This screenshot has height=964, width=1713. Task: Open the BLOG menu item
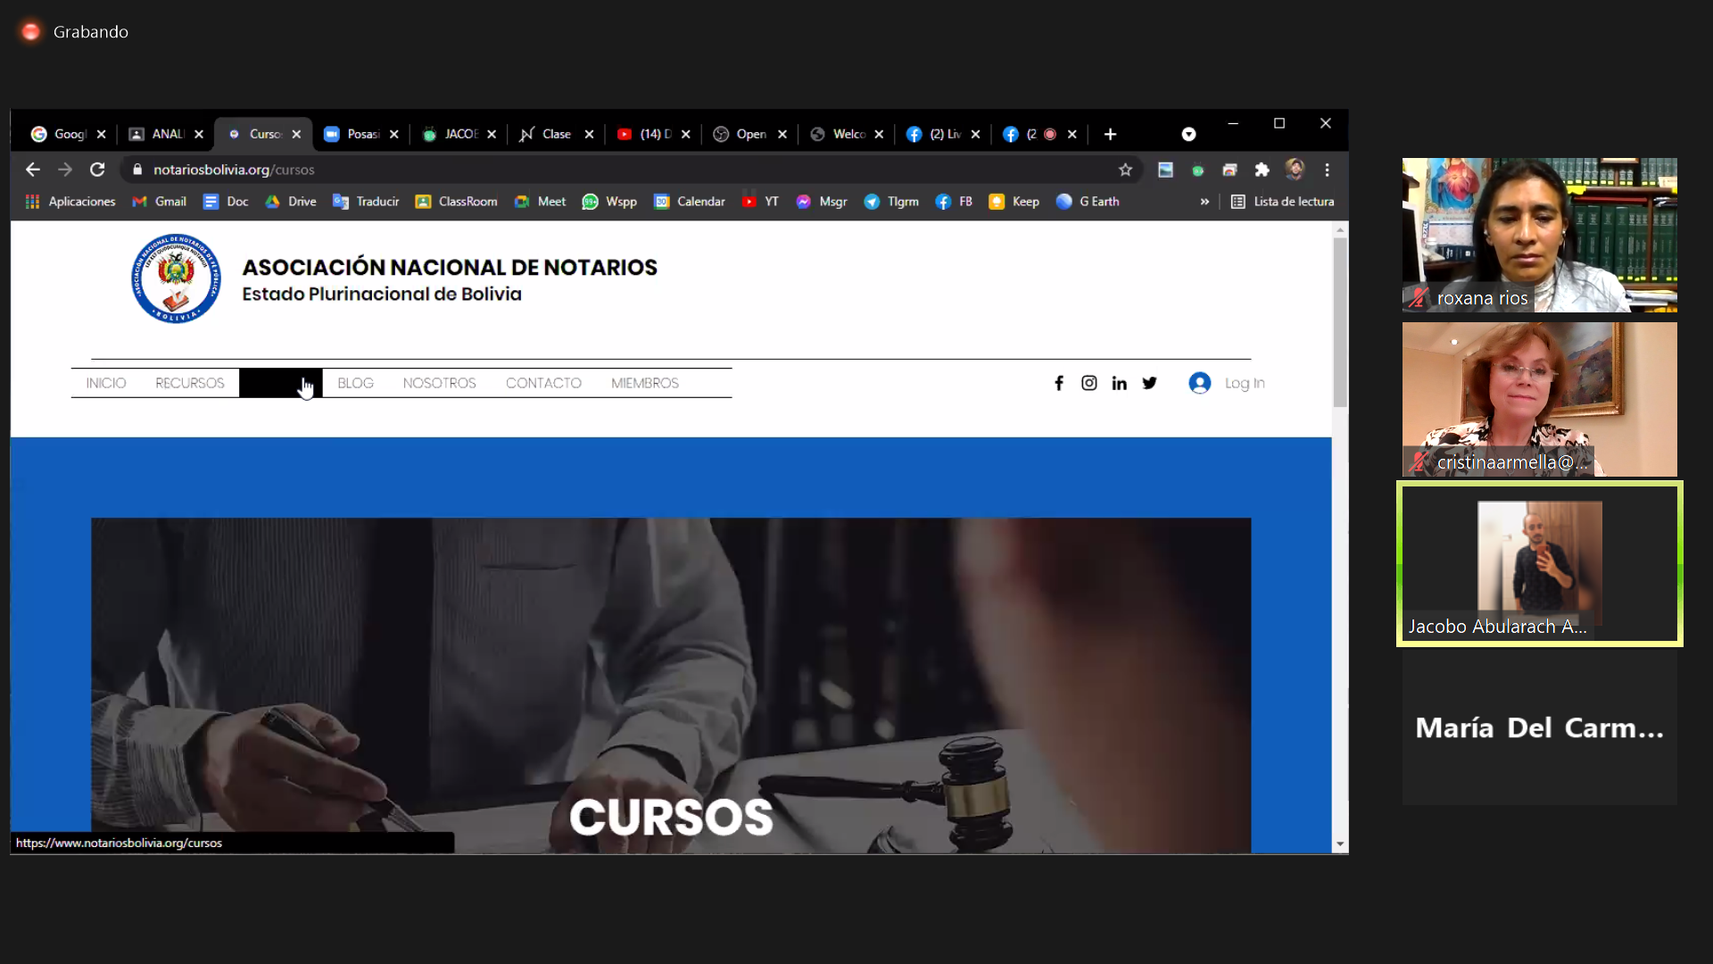click(355, 383)
